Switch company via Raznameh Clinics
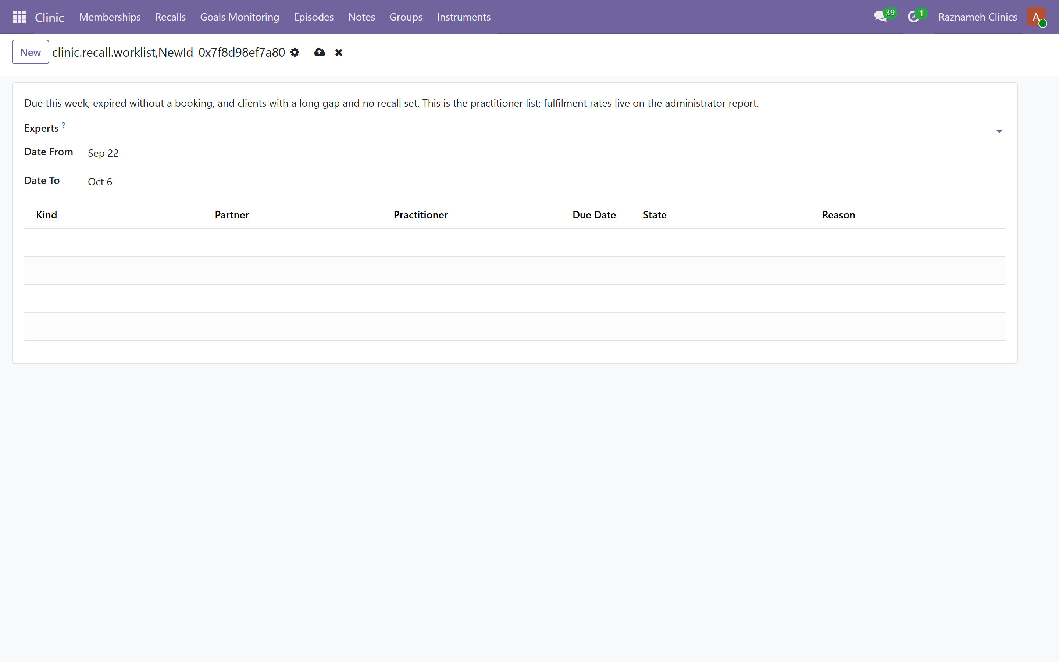This screenshot has width=1059, height=662. pyautogui.click(x=977, y=17)
